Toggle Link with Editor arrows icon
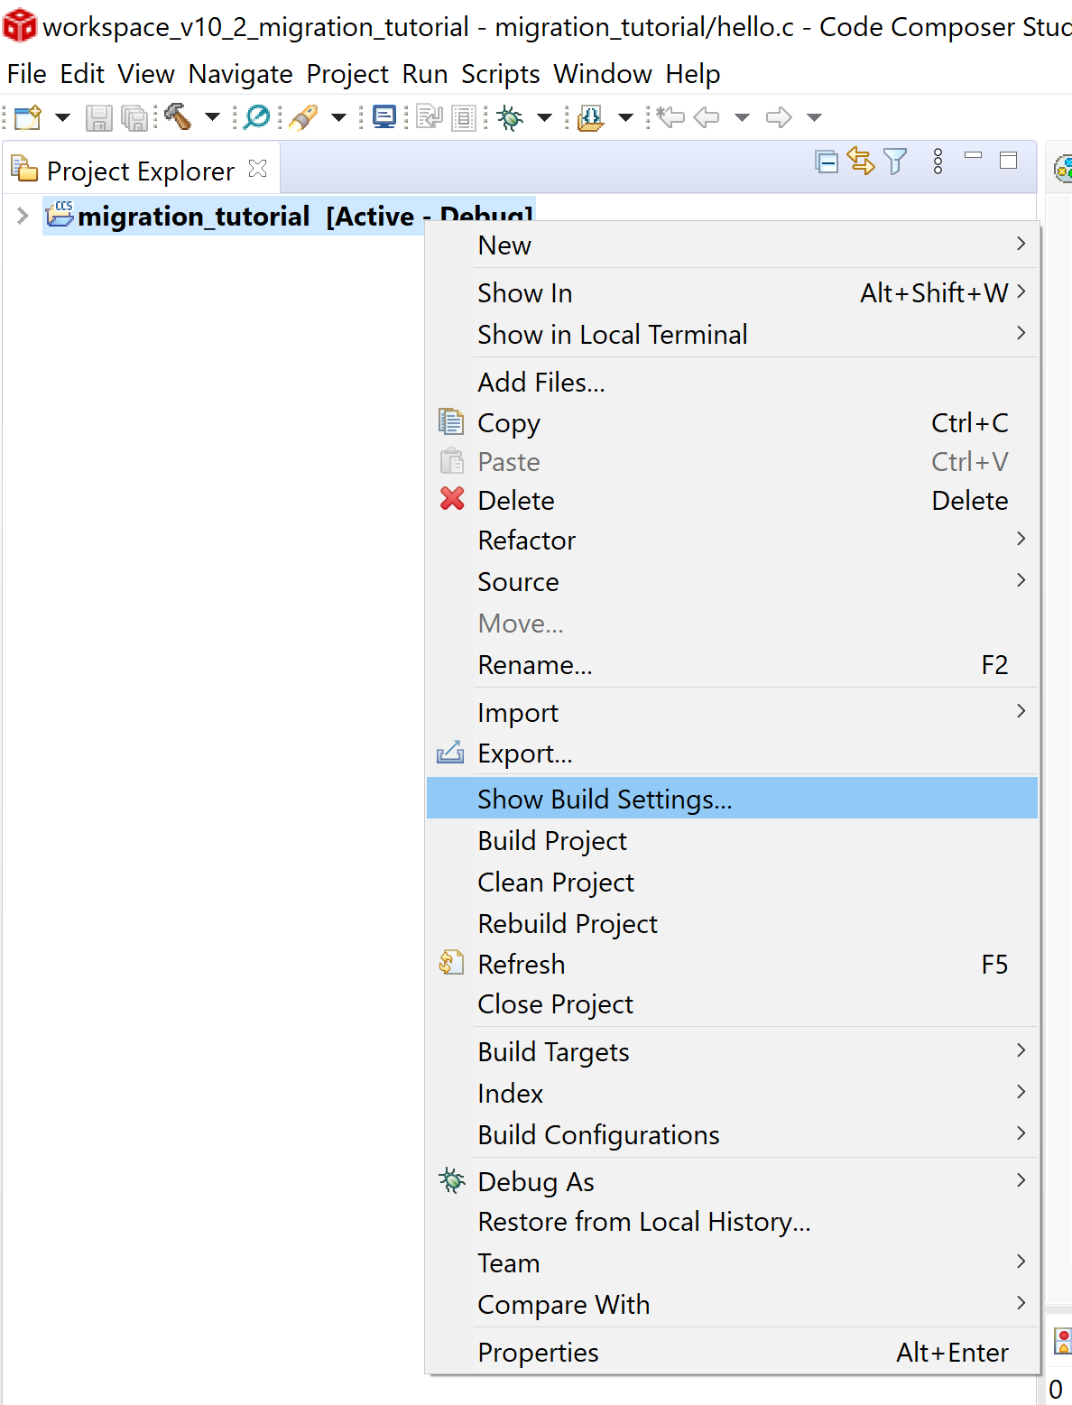 click(x=861, y=162)
